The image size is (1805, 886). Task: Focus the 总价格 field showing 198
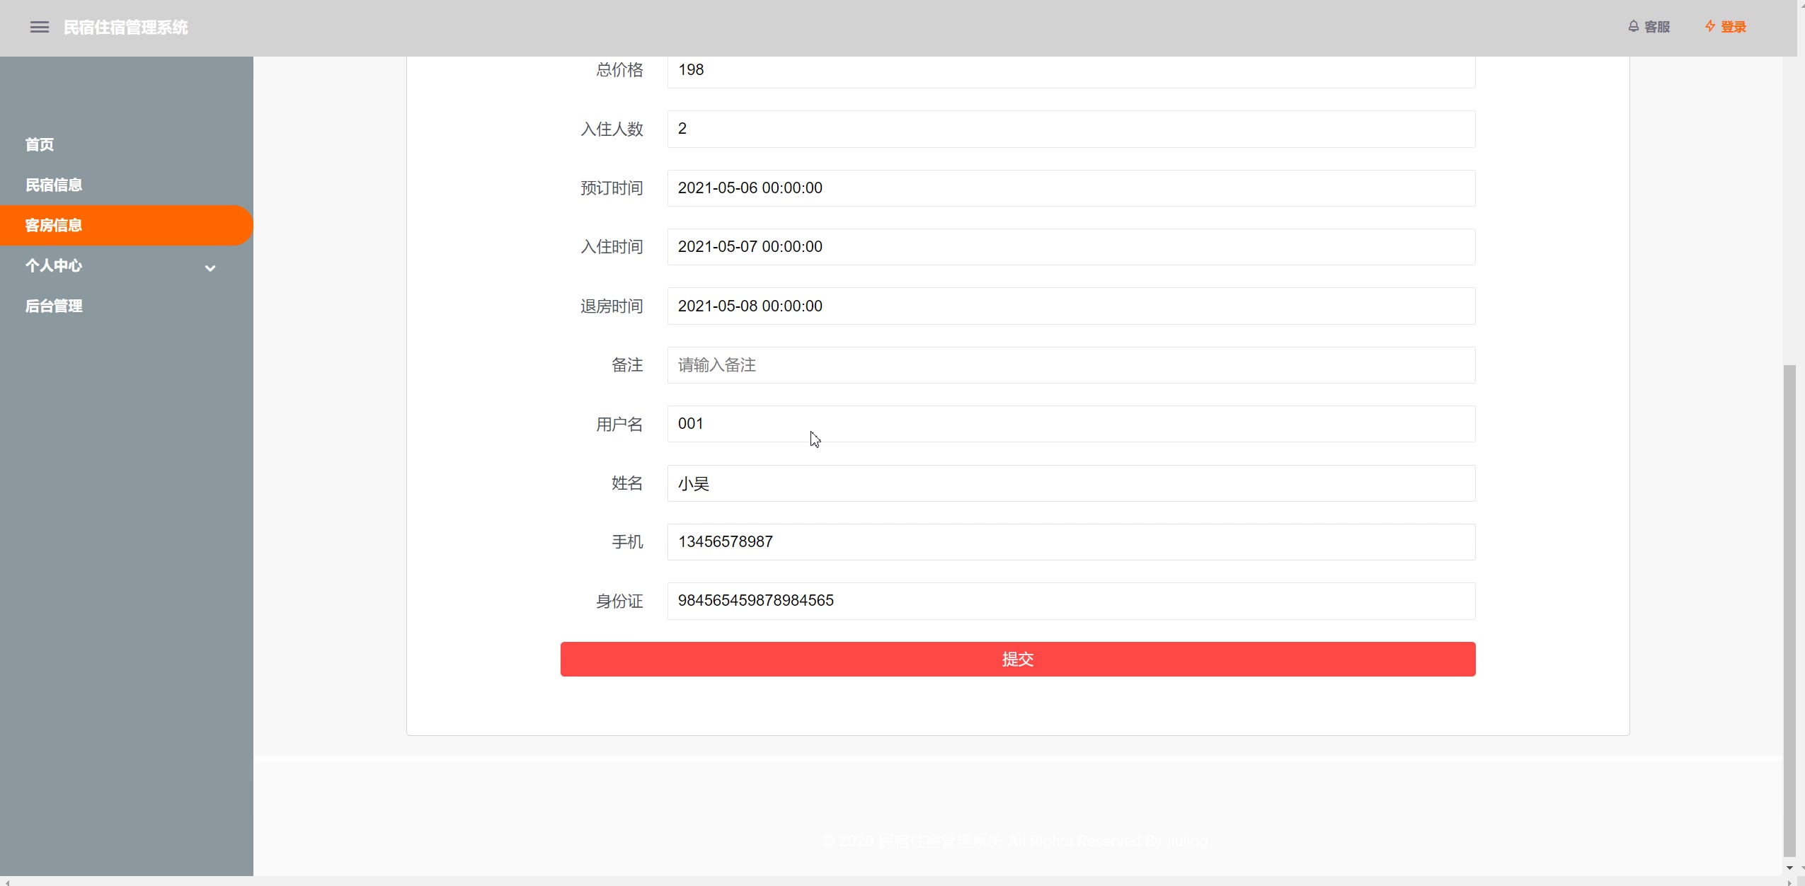click(1070, 70)
